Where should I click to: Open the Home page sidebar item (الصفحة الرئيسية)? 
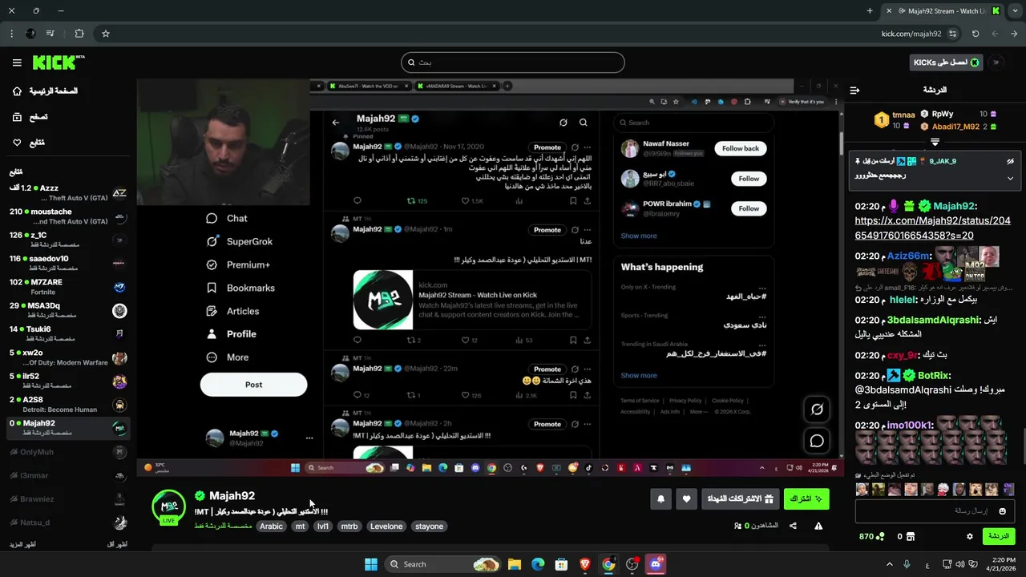coord(45,91)
